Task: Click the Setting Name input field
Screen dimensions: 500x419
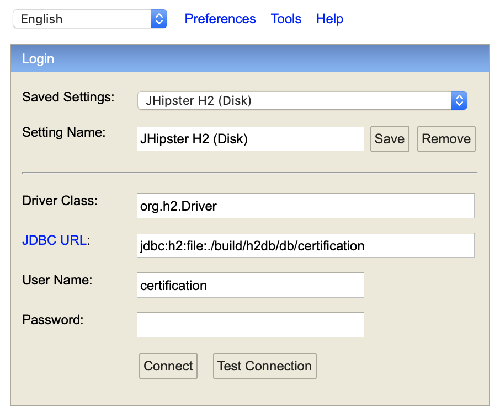Action: click(251, 138)
